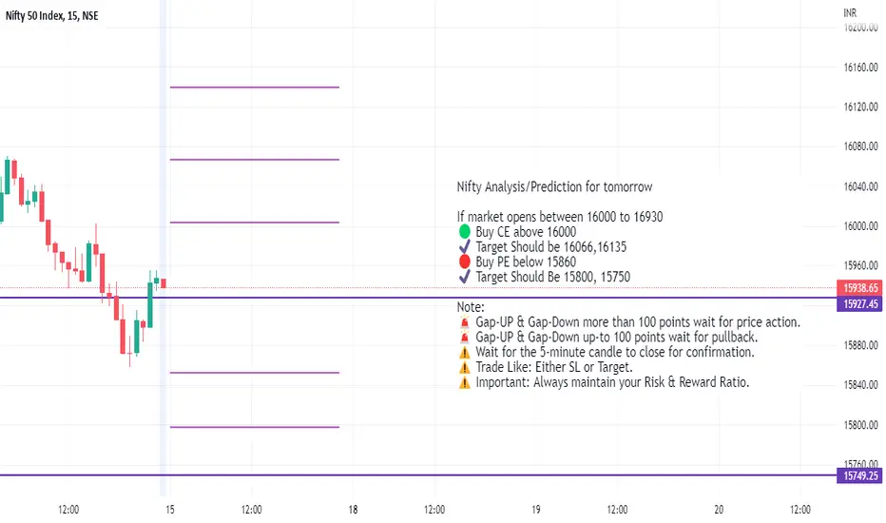Click the INR currency label on price axis
The image size is (886, 523).
(850, 13)
